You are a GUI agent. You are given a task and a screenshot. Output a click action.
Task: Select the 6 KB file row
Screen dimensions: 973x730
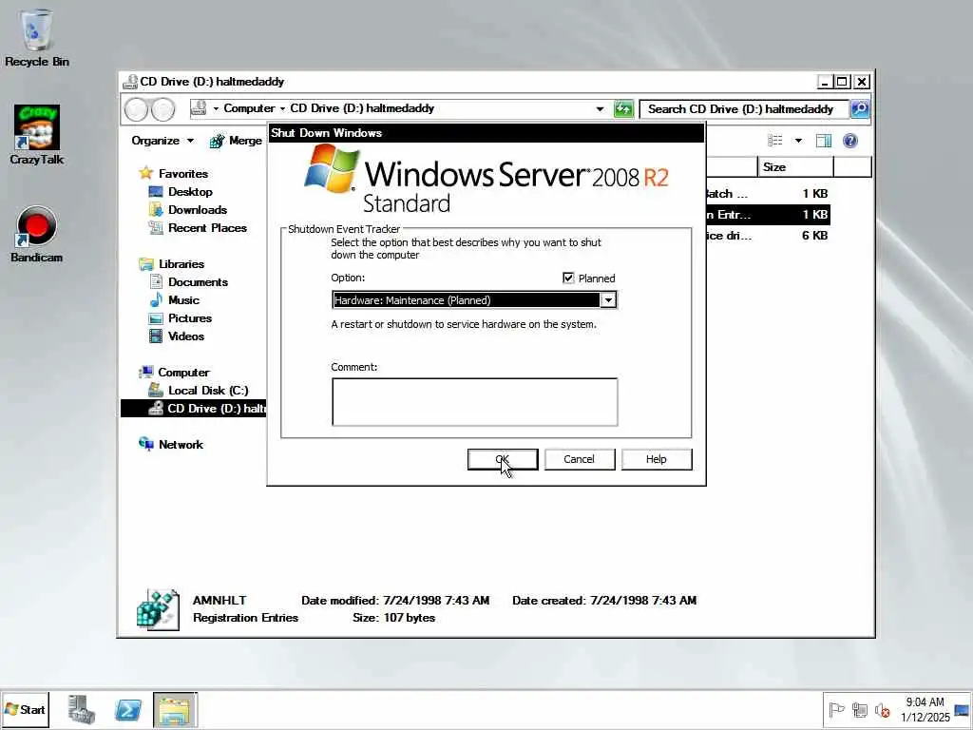pyautogui.click(x=768, y=236)
